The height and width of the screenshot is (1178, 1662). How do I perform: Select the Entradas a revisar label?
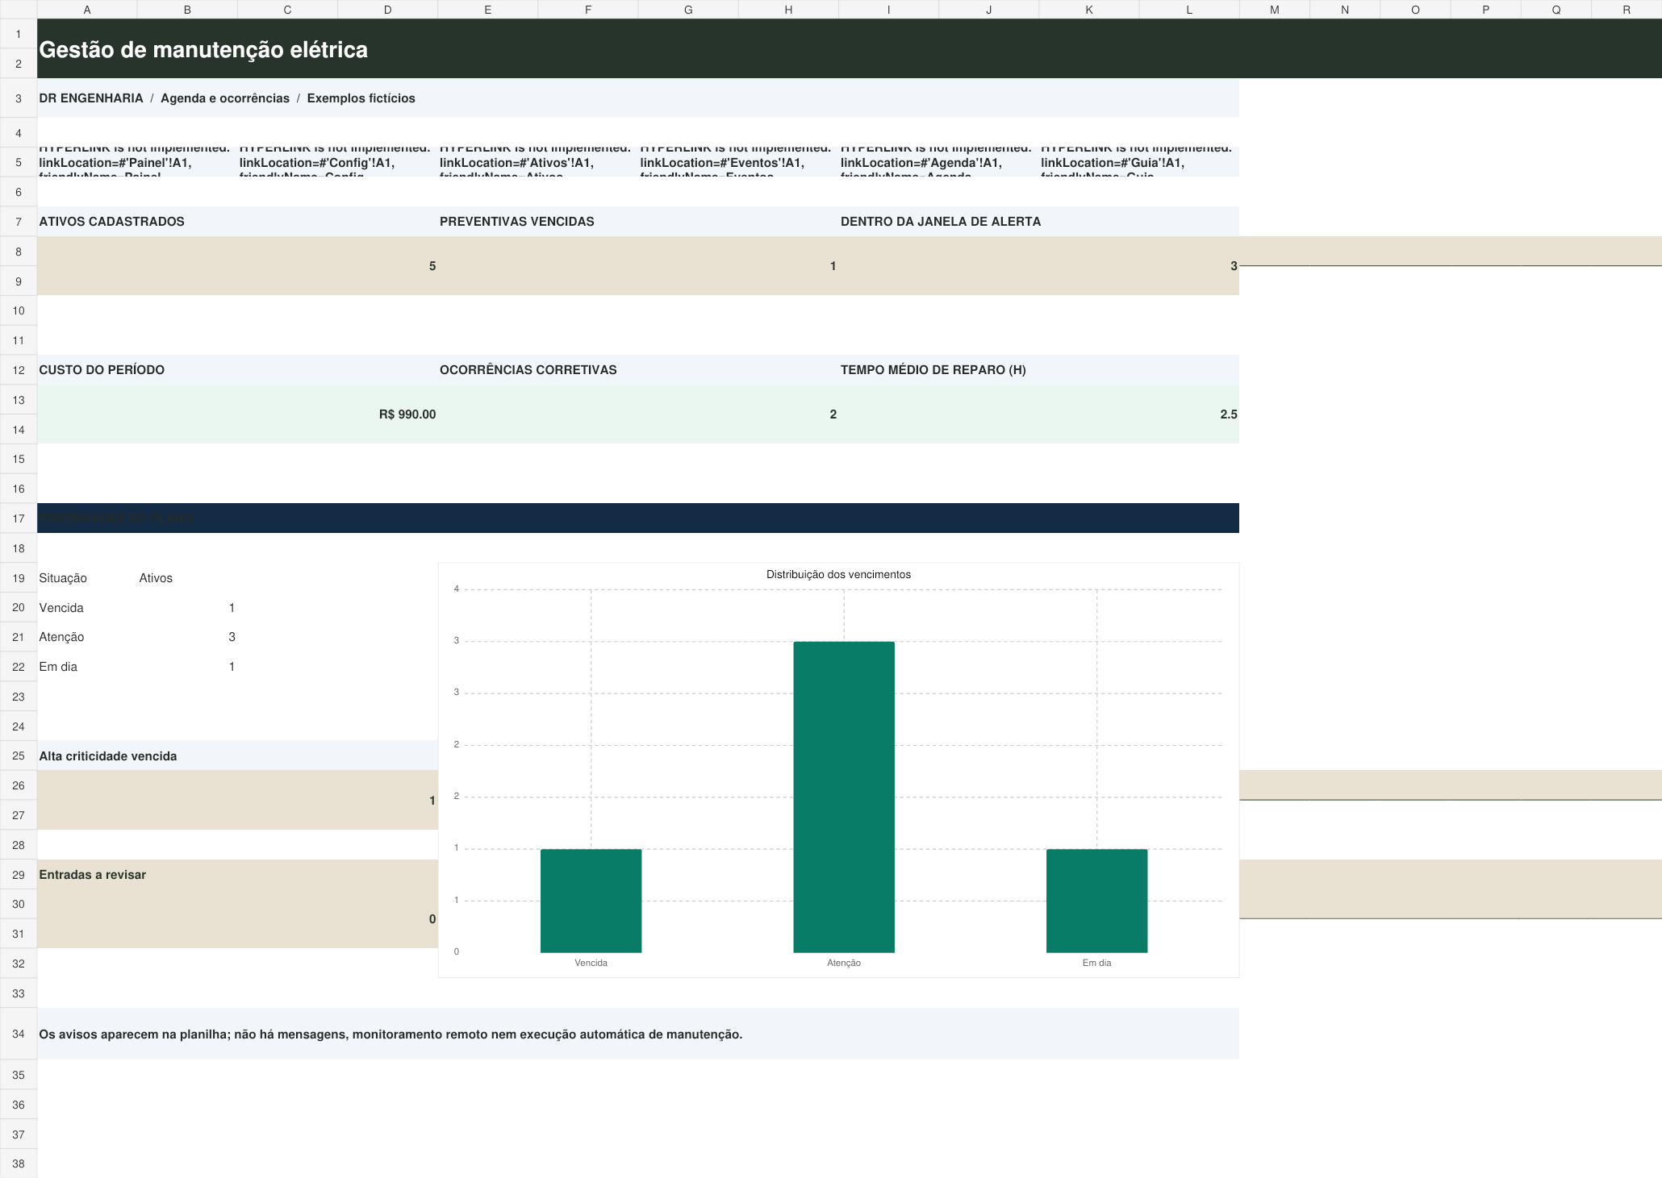[x=93, y=875]
